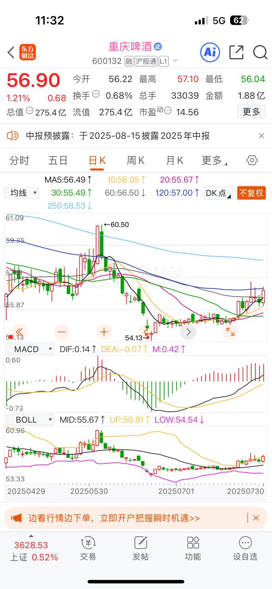Tap the double-left scroll chart icon
The height and width of the screenshot is (589, 272).
coord(19,332)
